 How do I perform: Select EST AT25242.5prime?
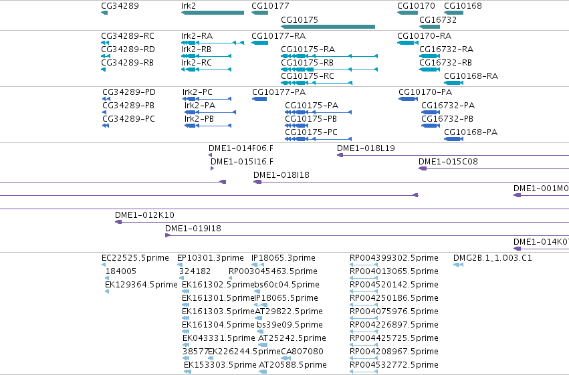coord(292,338)
